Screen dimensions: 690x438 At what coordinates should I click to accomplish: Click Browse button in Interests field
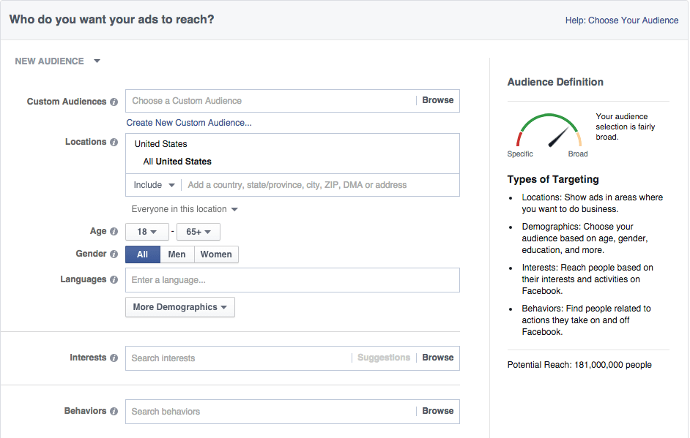(x=438, y=358)
